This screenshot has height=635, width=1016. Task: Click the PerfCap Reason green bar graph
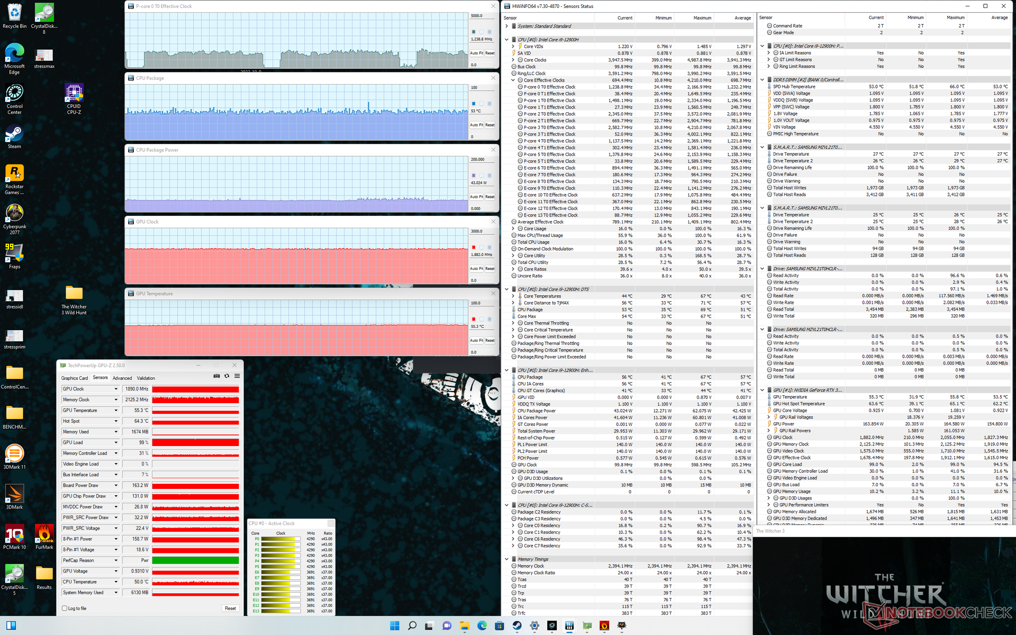pyautogui.click(x=196, y=560)
